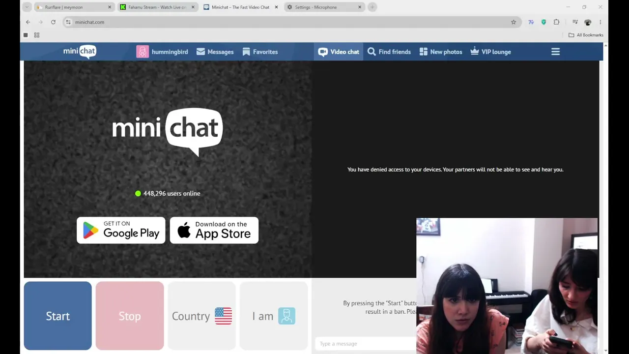Close the Runflare meymoon tab

[110, 7]
